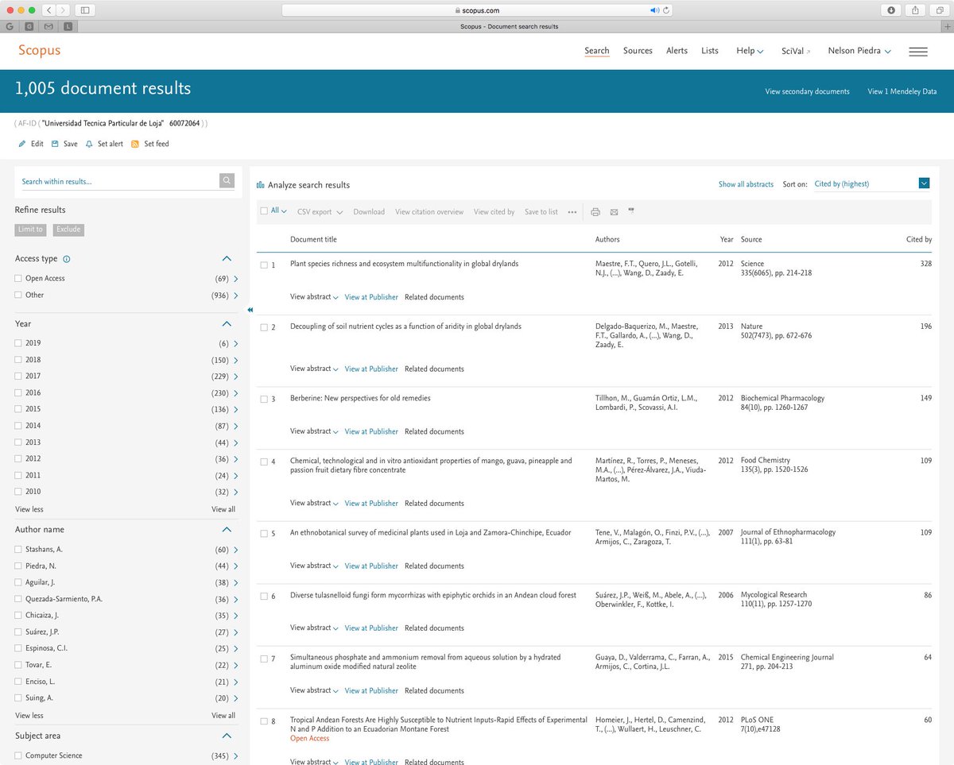Click the page reload icon in address bar
This screenshot has width=954, height=765.
coord(665,10)
